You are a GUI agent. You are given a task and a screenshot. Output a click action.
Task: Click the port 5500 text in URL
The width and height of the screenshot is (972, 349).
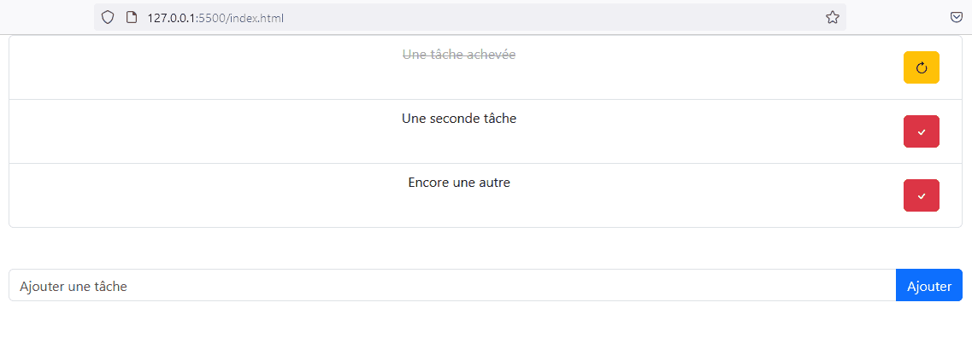[x=211, y=18]
